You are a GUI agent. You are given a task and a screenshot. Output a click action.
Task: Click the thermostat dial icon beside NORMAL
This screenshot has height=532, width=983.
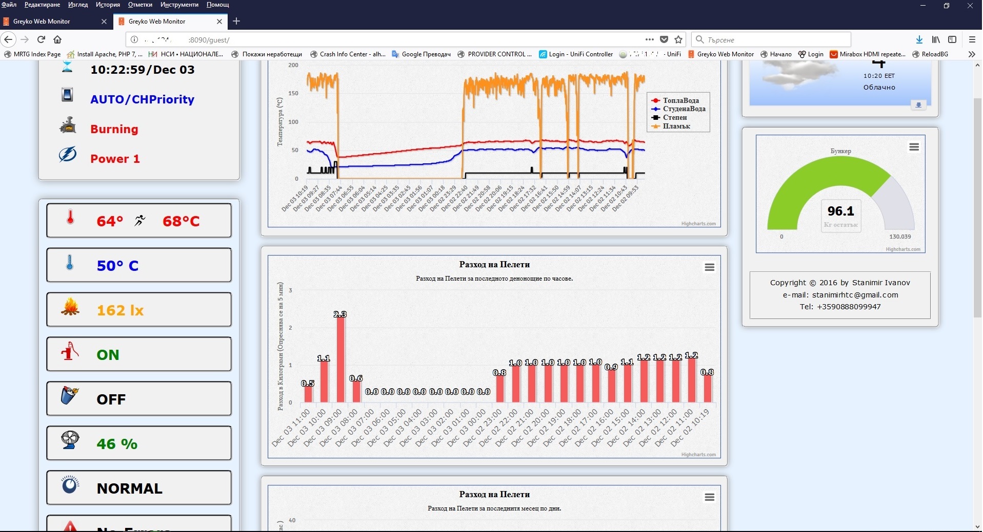(70, 484)
